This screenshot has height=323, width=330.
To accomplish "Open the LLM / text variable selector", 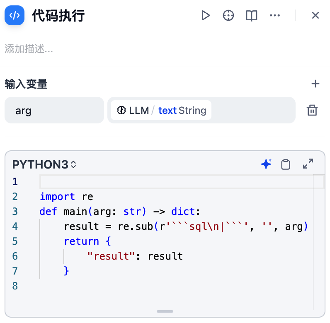I will click(201, 110).
